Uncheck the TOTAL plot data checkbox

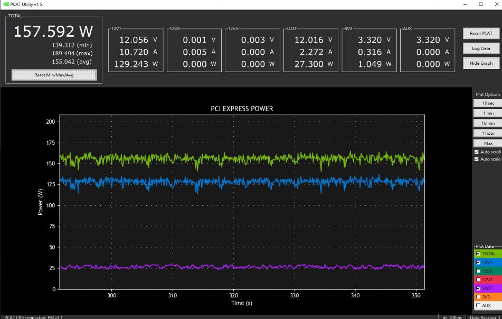click(x=478, y=254)
